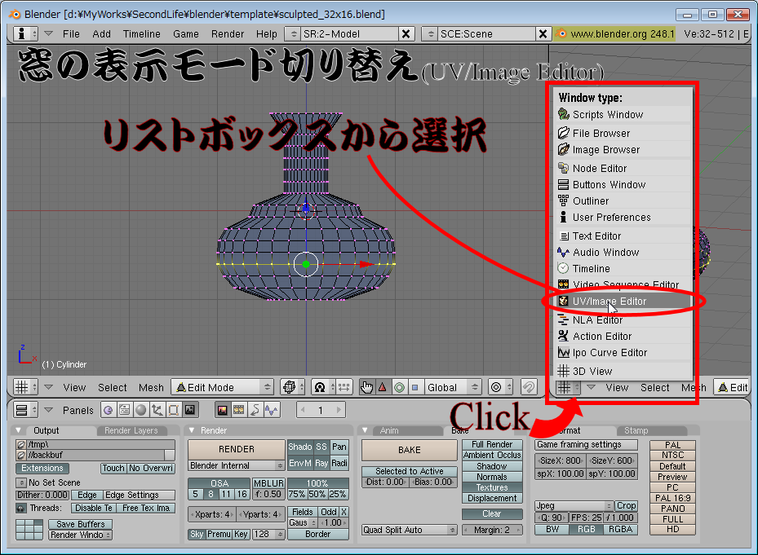Toggle MBLUR motion blur
The image size is (758, 555).
(268, 483)
